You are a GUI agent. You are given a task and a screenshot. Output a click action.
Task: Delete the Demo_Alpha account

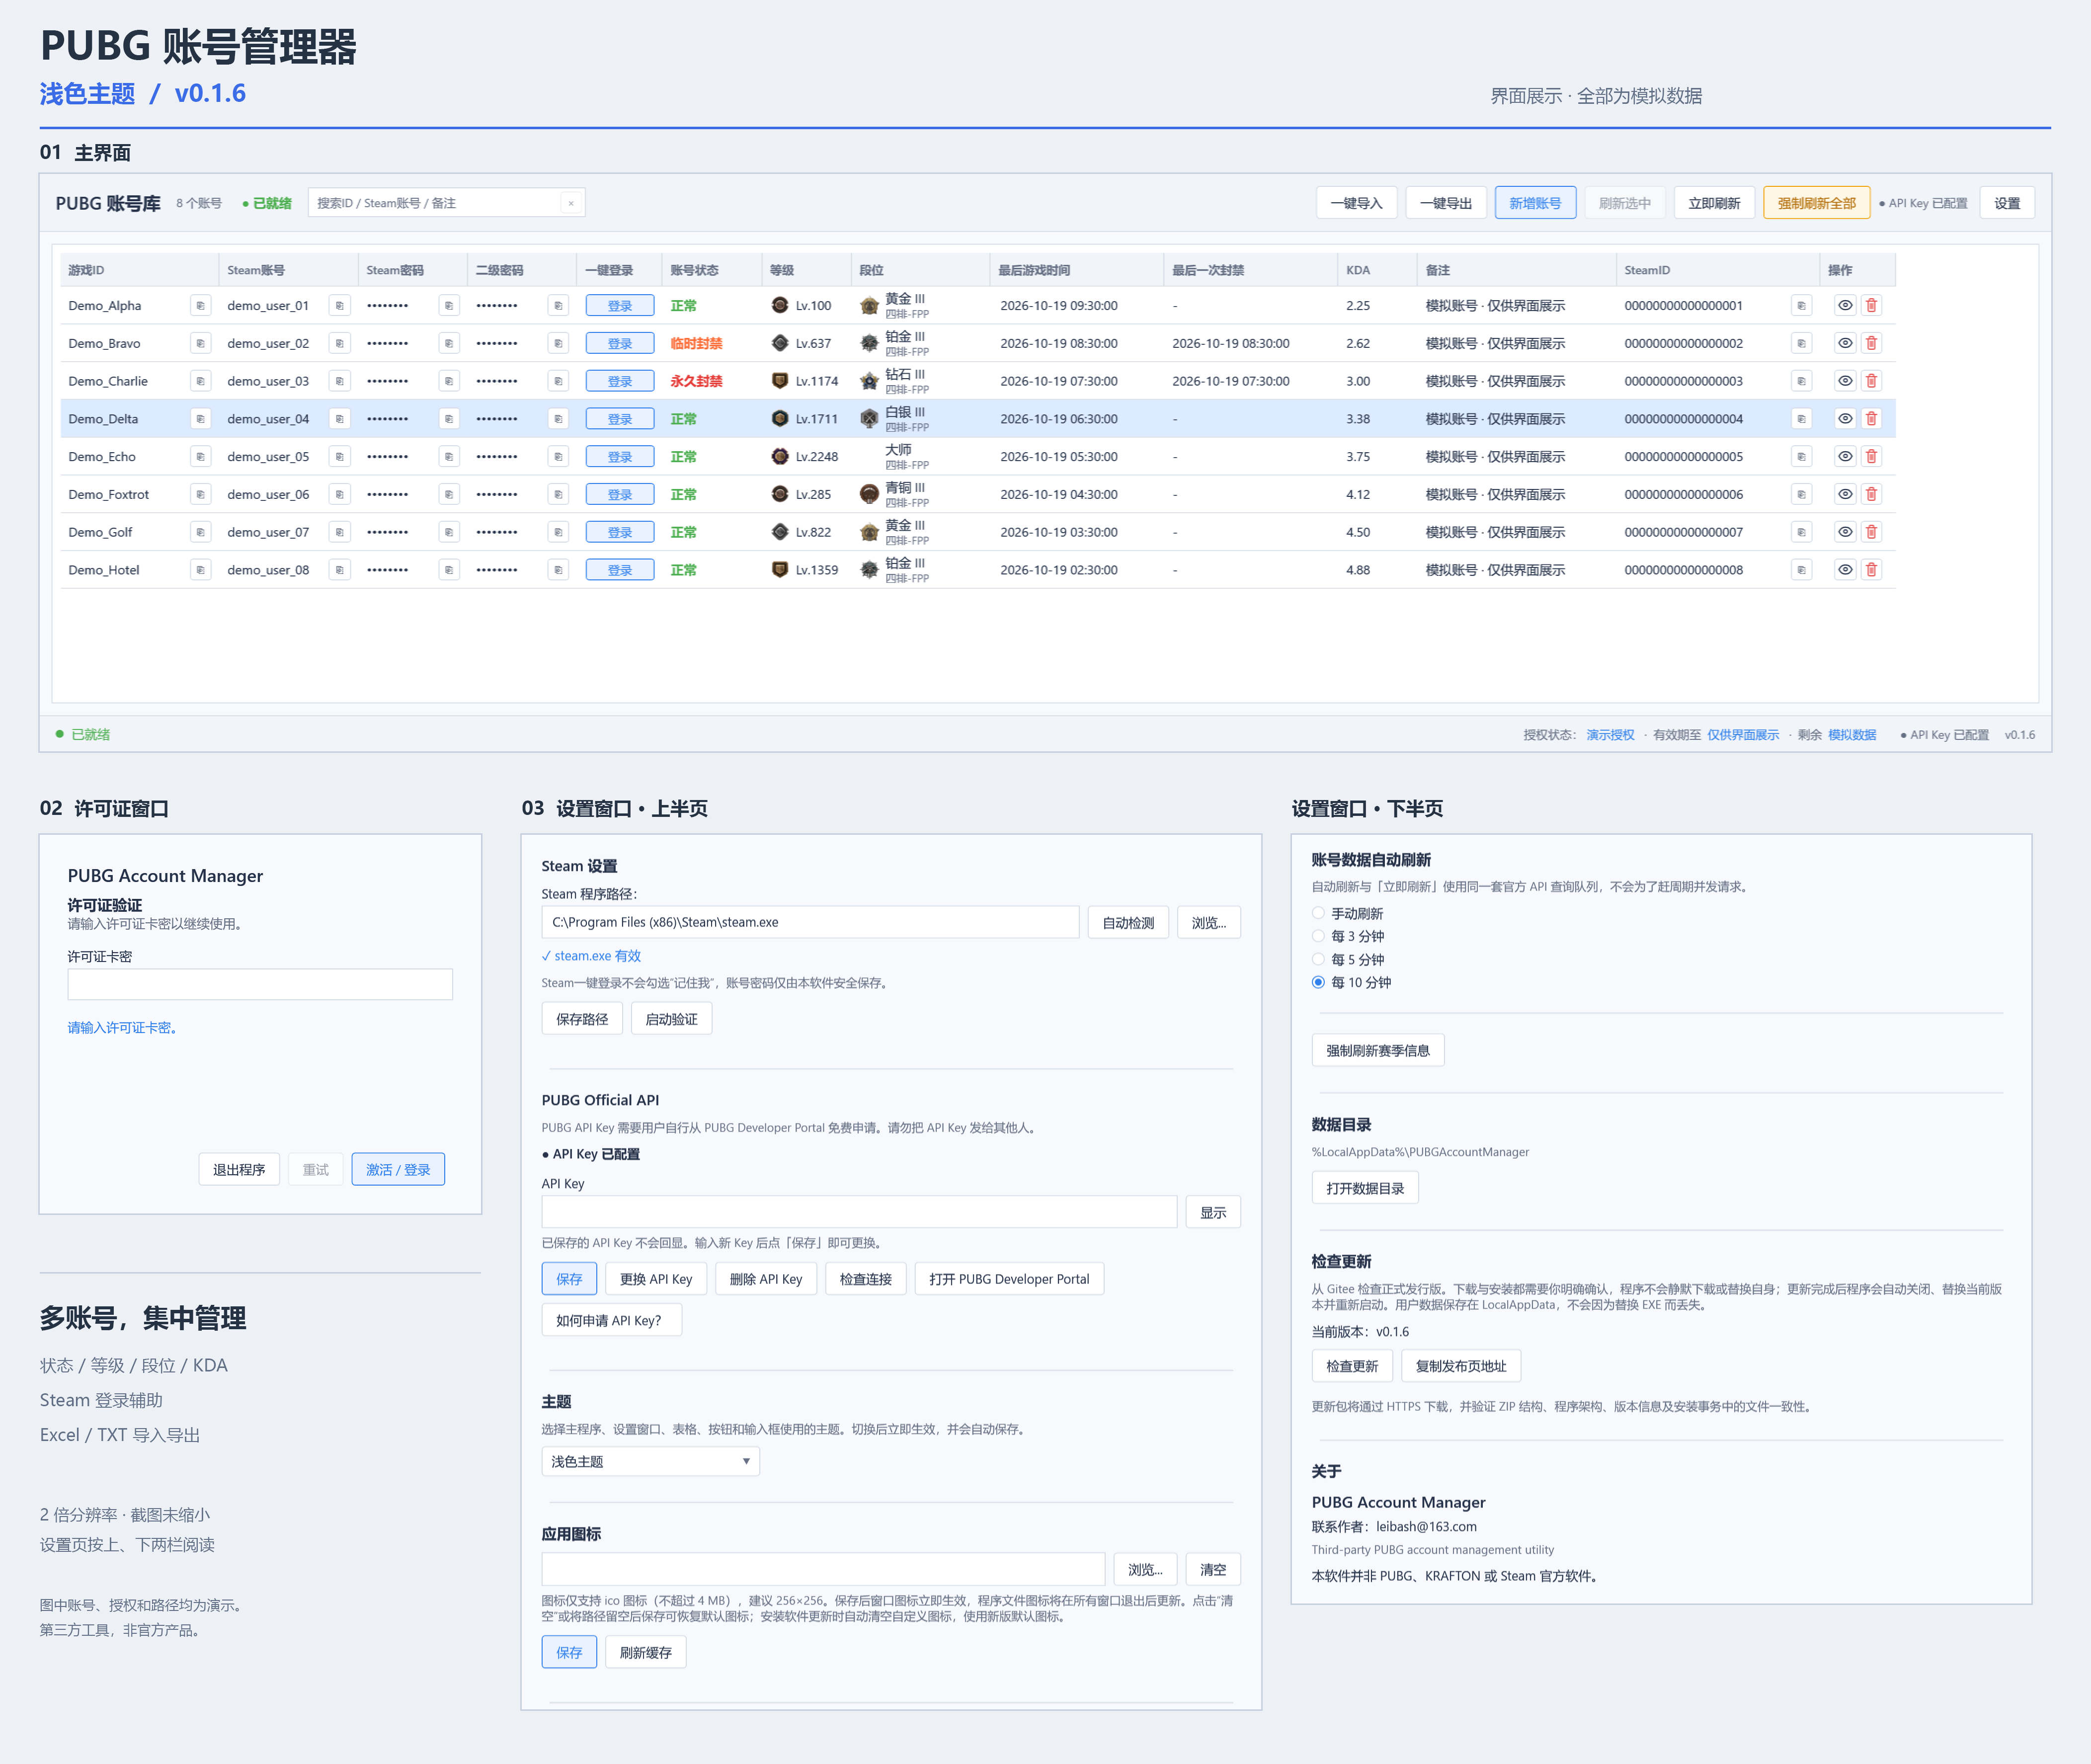[1871, 305]
